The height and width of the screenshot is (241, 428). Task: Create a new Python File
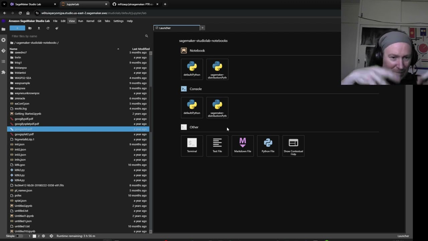pos(268,146)
